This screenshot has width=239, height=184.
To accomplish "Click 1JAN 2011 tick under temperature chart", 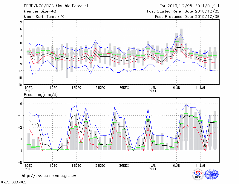I will click(153, 89).
